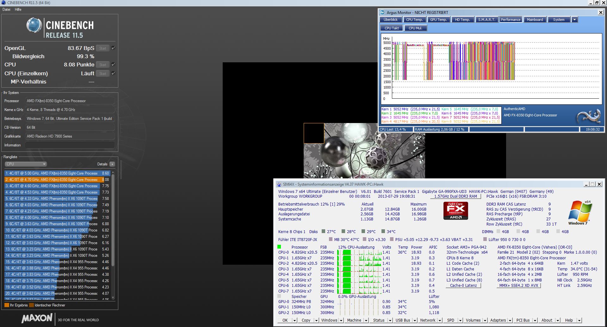Click the Adapters button in SIV
607x327 pixels.
tap(498, 320)
